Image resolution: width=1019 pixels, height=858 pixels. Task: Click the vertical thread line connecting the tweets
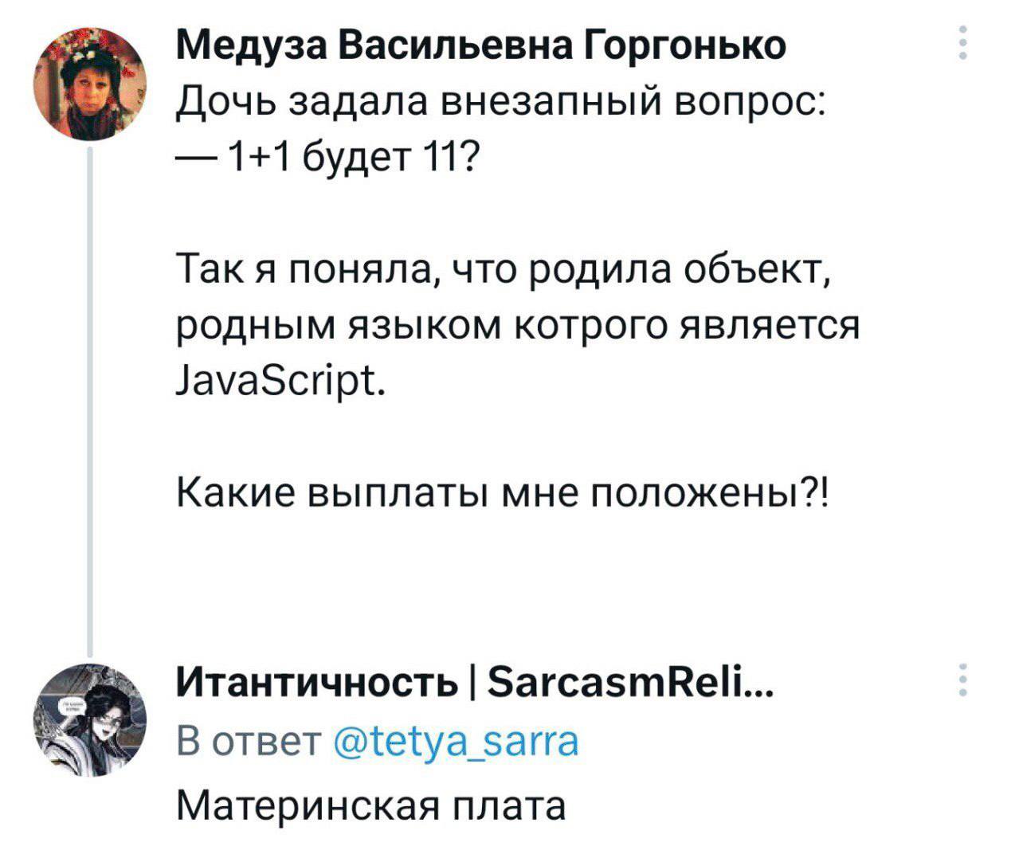coord(90,398)
